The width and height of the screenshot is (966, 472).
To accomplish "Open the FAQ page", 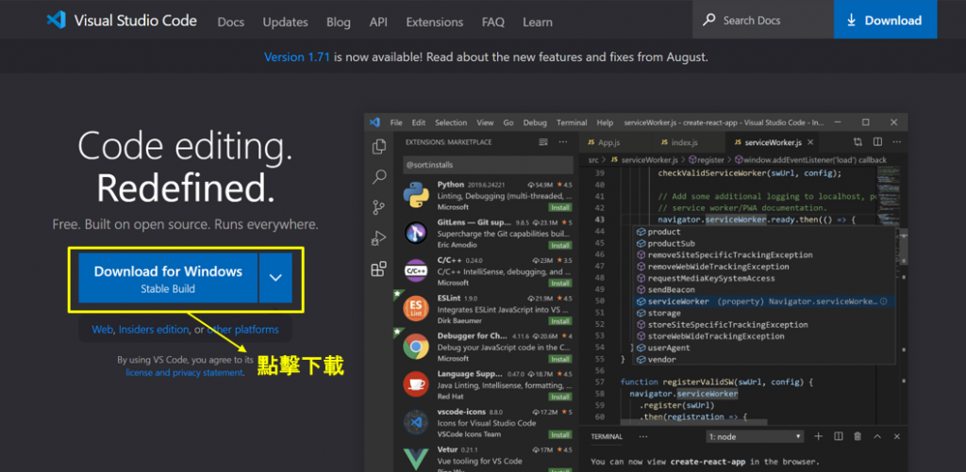I will coord(492,23).
